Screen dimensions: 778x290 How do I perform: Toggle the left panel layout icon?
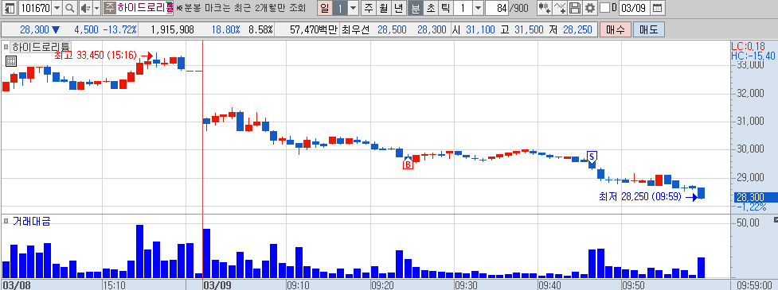pos(9,8)
